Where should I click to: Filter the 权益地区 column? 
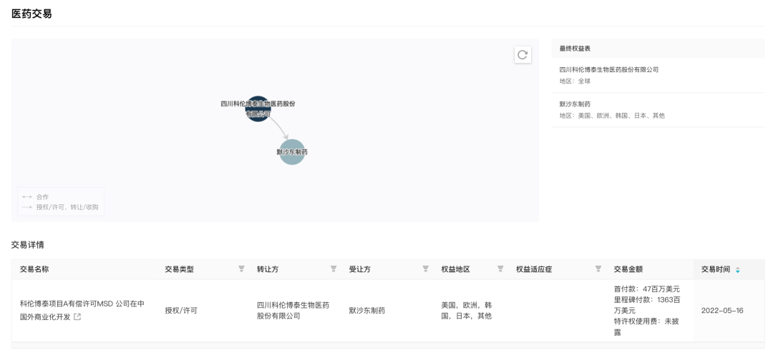pos(500,269)
